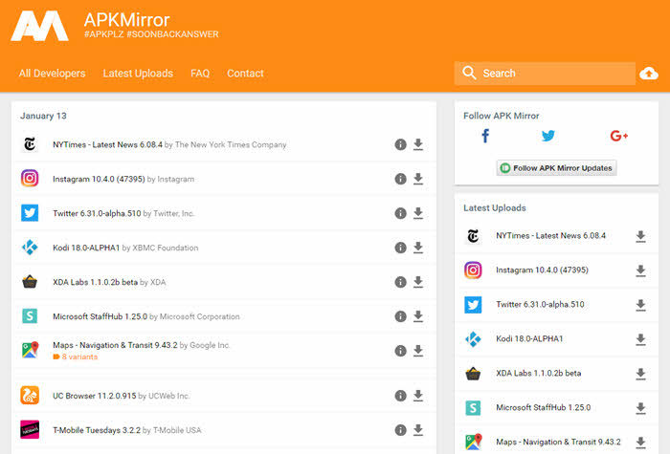This screenshot has height=454, width=670.
Task: Download Instagram from Latest Uploads sidebar
Action: (x=640, y=270)
